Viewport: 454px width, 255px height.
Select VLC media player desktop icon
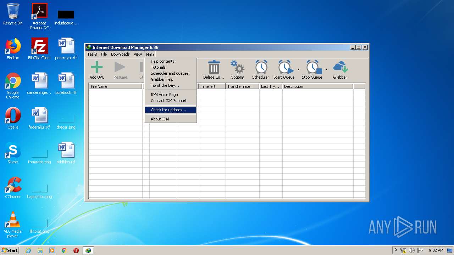13,225
